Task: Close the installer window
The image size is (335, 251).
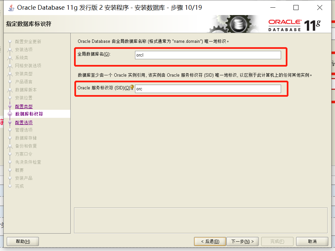Action: click(x=320, y=8)
